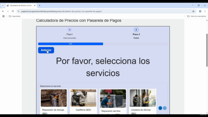
Task: Click the Reparación de drenaje label
Action: 53,111
